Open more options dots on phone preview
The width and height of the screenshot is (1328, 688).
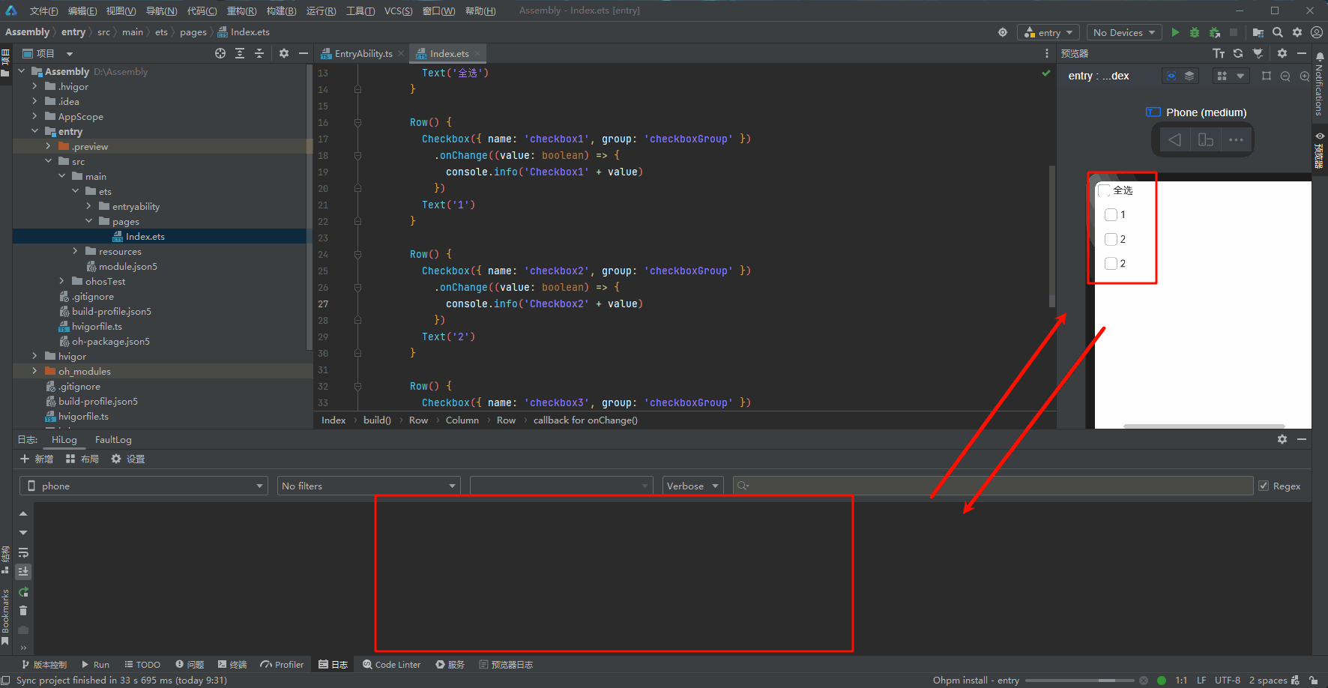(x=1236, y=139)
